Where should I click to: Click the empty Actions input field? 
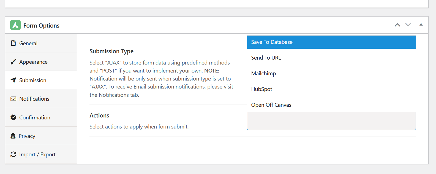[x=331, y=121]
